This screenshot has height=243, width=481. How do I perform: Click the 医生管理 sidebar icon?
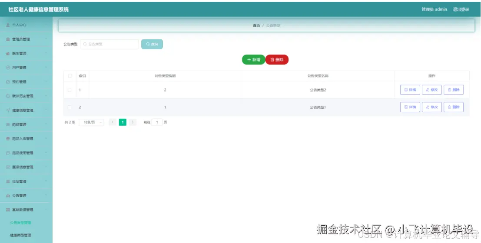click(8, 53)
